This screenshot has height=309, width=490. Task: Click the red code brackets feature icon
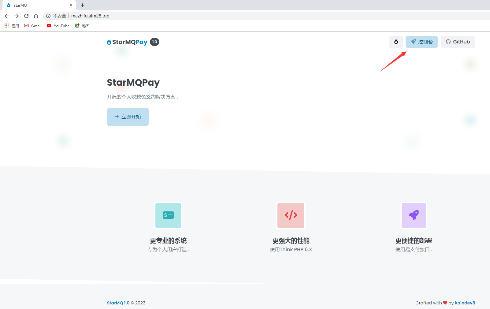click(291, 215)
